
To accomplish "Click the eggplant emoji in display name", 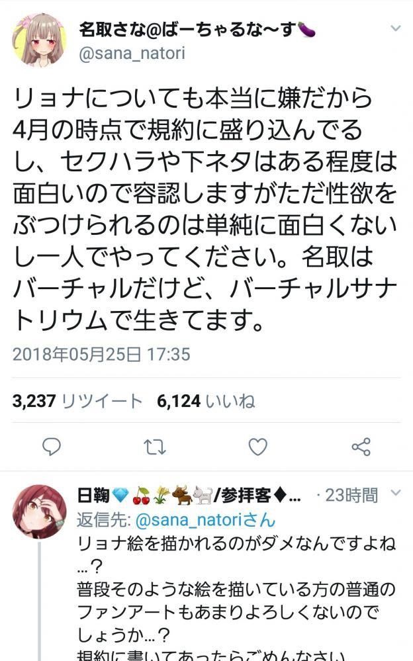I will click(x=306, y=30).
